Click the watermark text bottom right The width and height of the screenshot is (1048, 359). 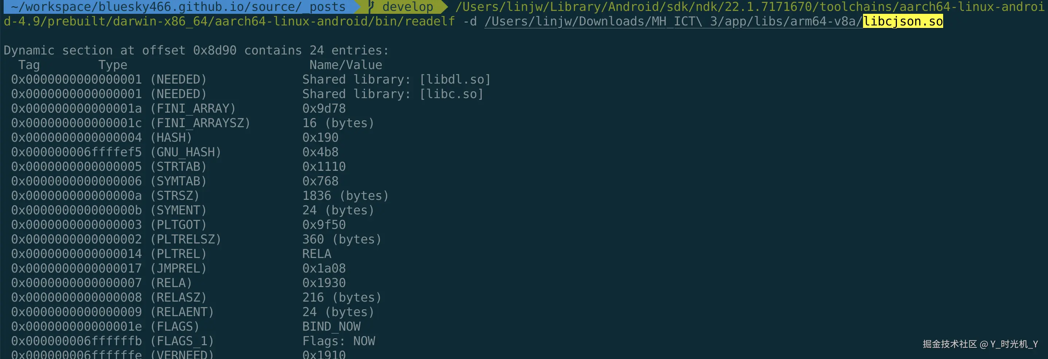tap(980, 344)
